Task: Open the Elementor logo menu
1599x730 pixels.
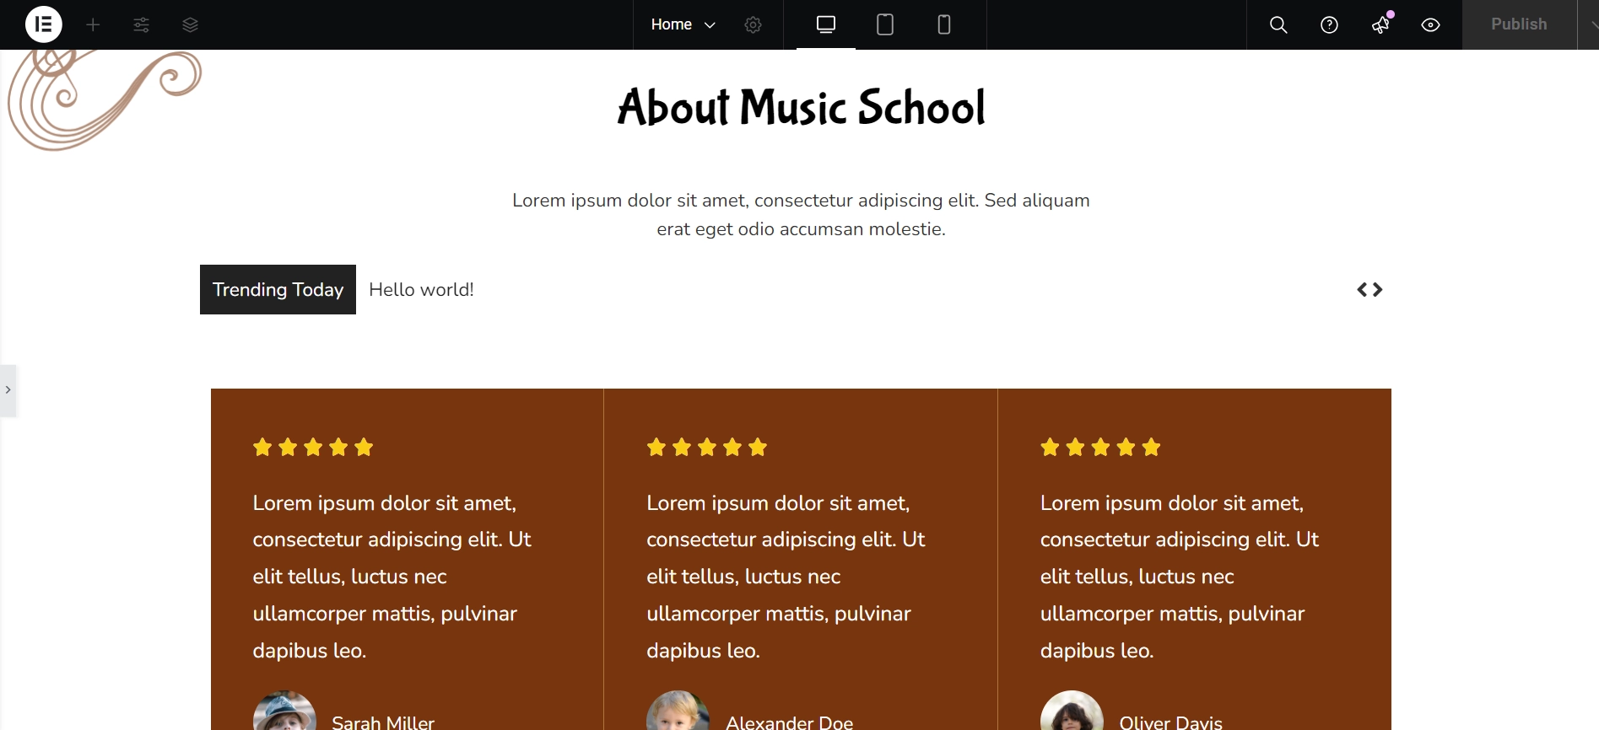Action: [44, 24]
